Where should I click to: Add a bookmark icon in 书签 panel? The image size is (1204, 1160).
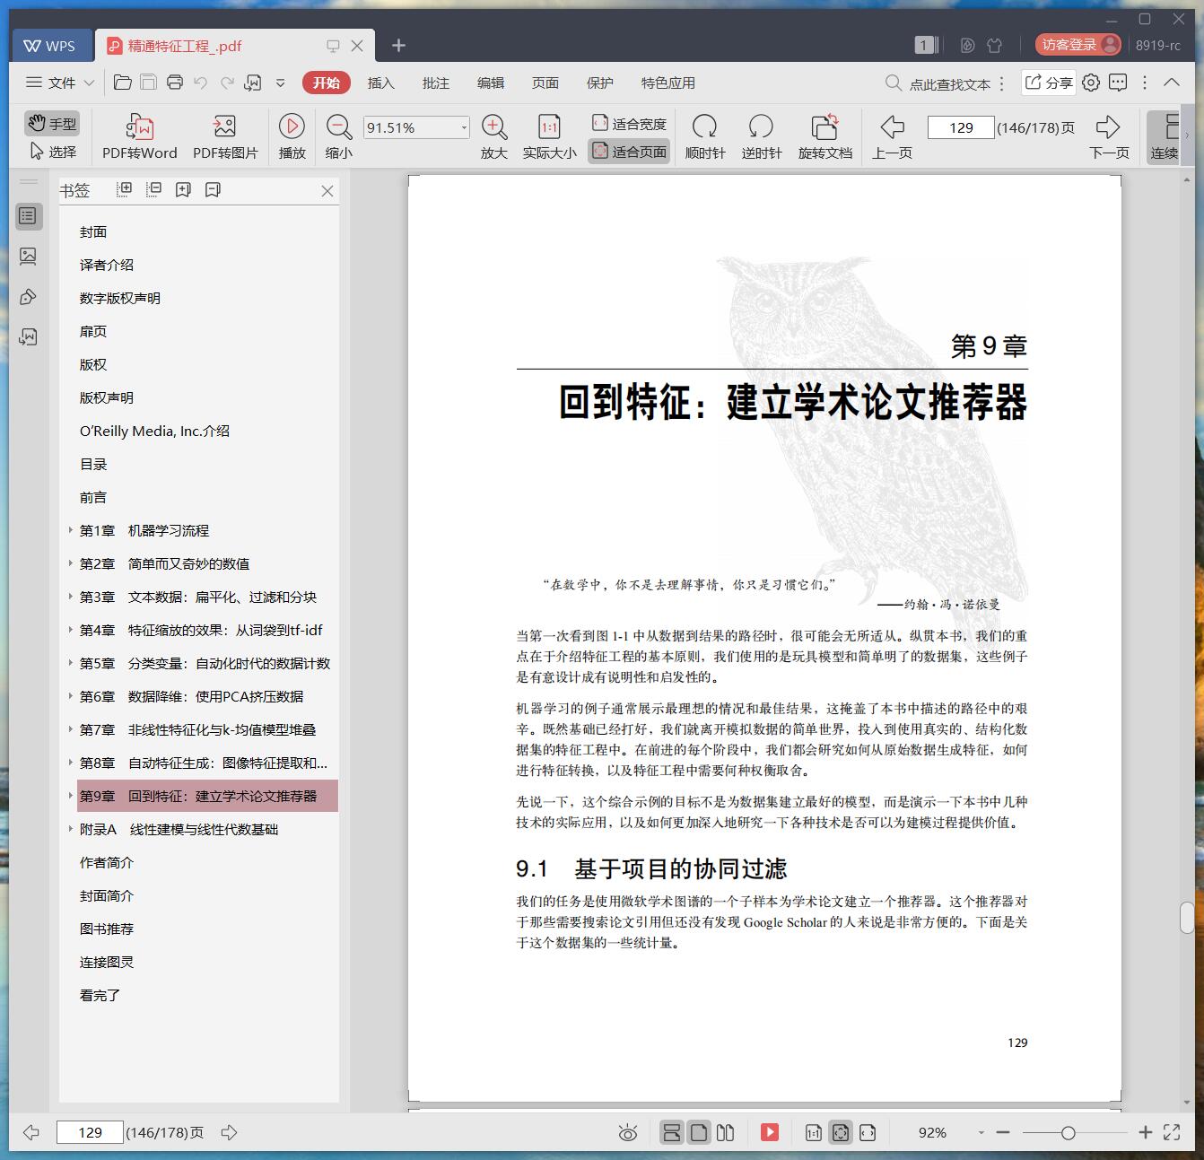click(183, 189)
